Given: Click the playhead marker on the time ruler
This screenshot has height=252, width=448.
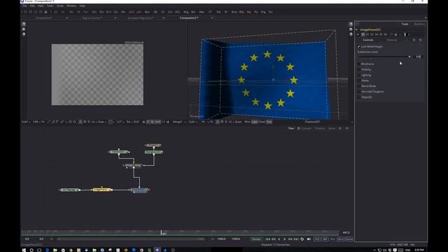Looking at the screenshot, I should (162, 232).
